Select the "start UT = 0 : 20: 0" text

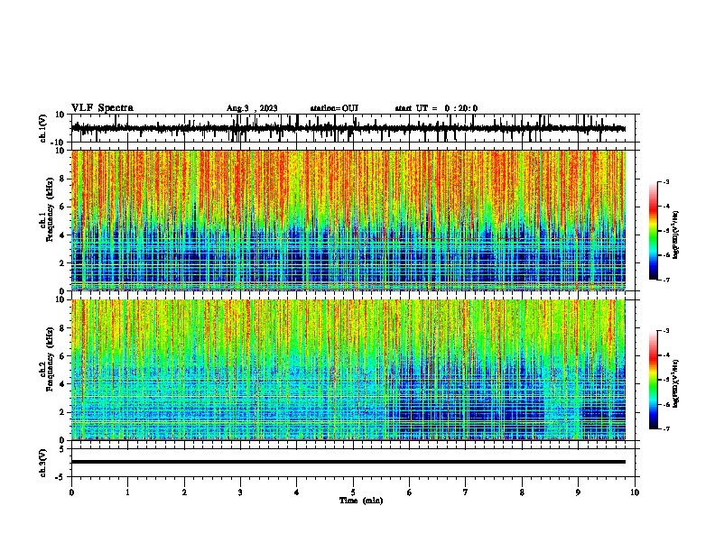click(x=436, y=108)
